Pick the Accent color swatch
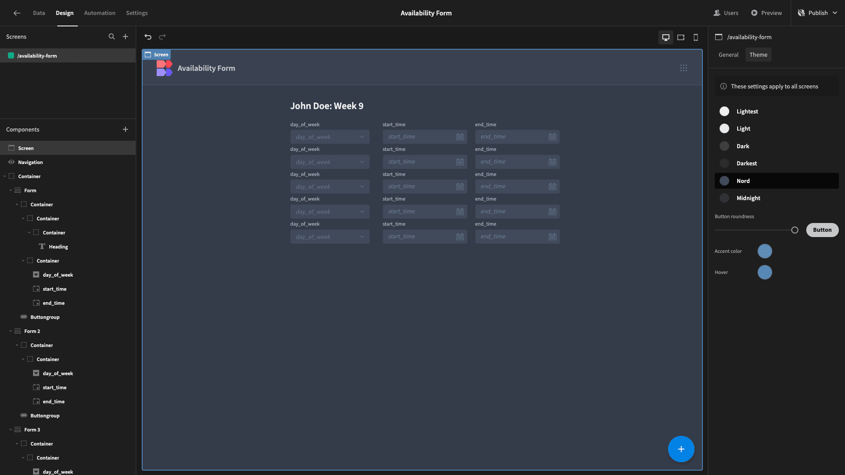The image size is (845, 475). click(x=764, y=251)
